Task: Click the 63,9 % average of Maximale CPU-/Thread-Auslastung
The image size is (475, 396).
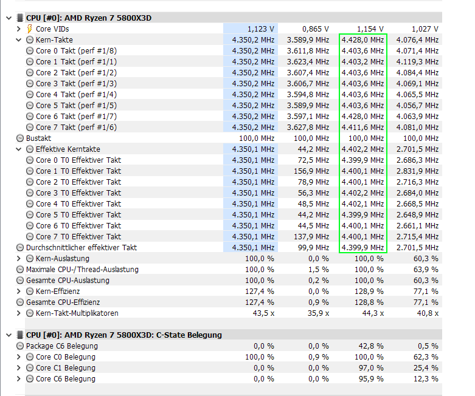Action: click(426, 269)
